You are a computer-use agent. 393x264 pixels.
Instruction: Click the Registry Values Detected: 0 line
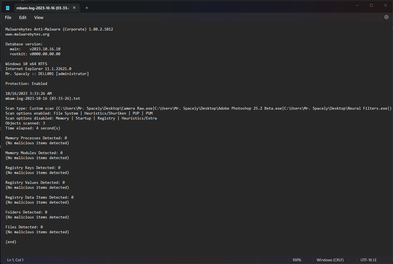(35, 182)
